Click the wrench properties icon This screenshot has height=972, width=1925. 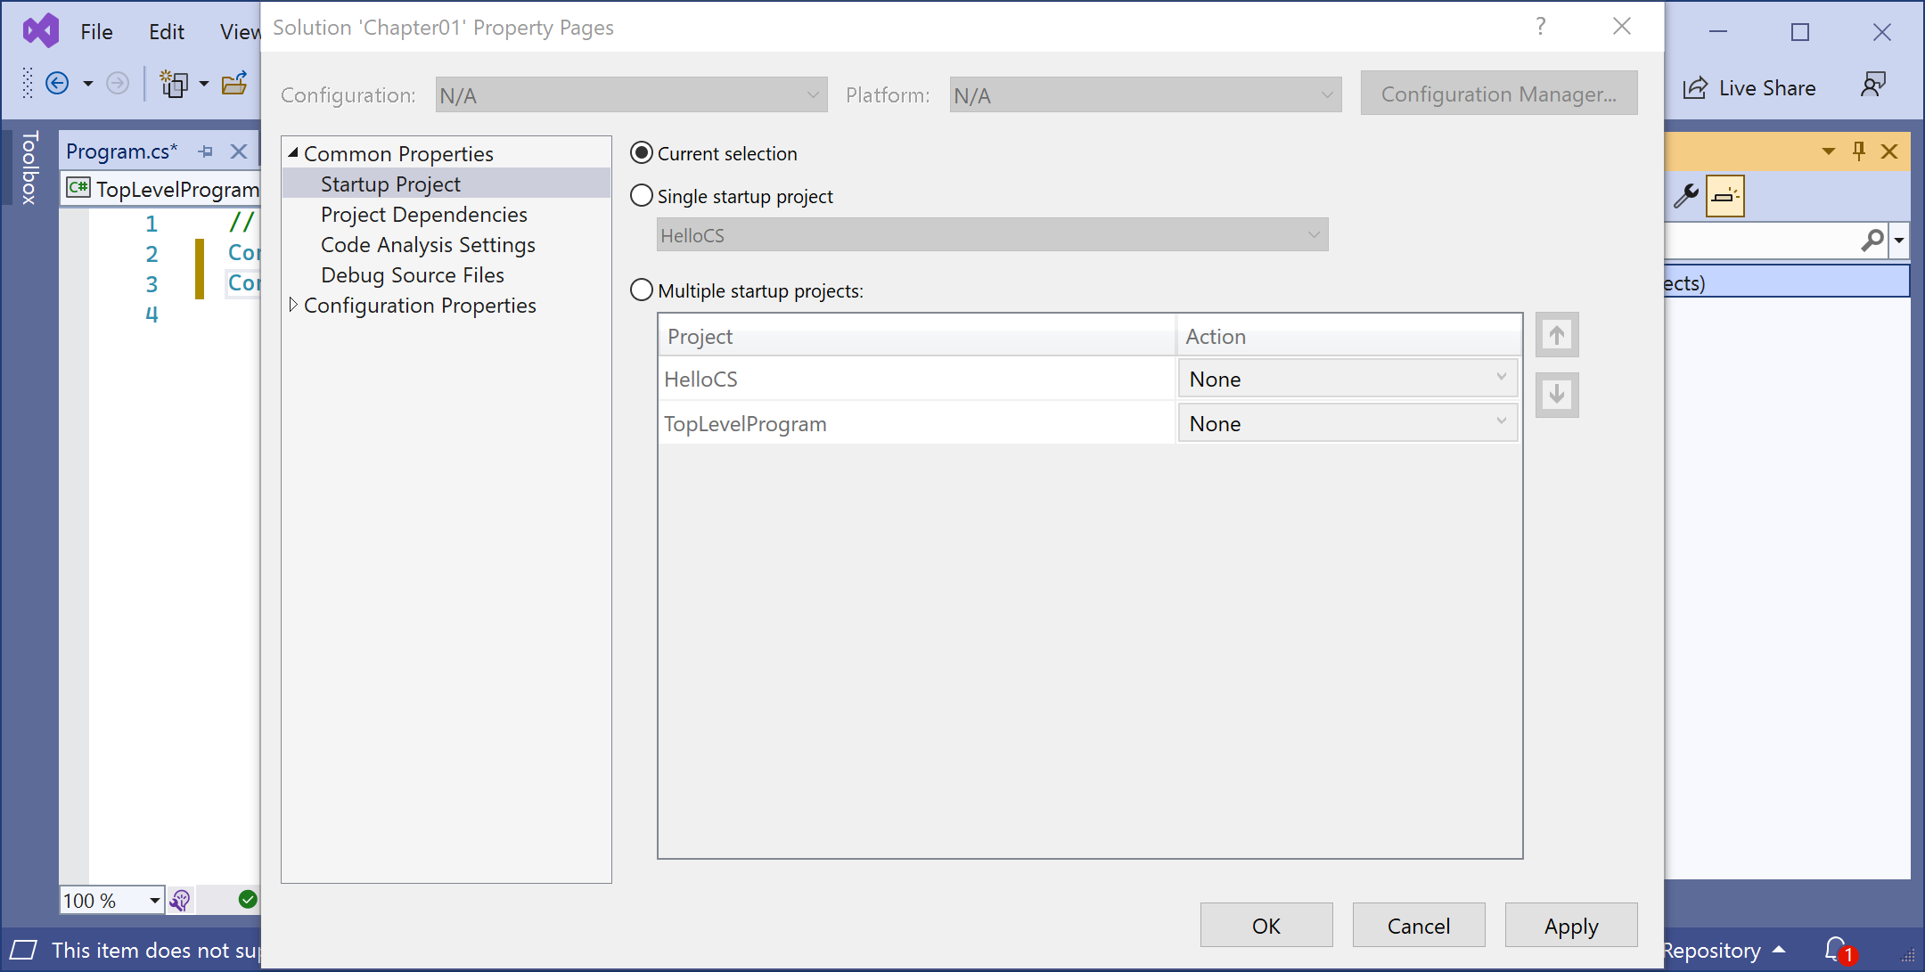(x=1685, y=196)
